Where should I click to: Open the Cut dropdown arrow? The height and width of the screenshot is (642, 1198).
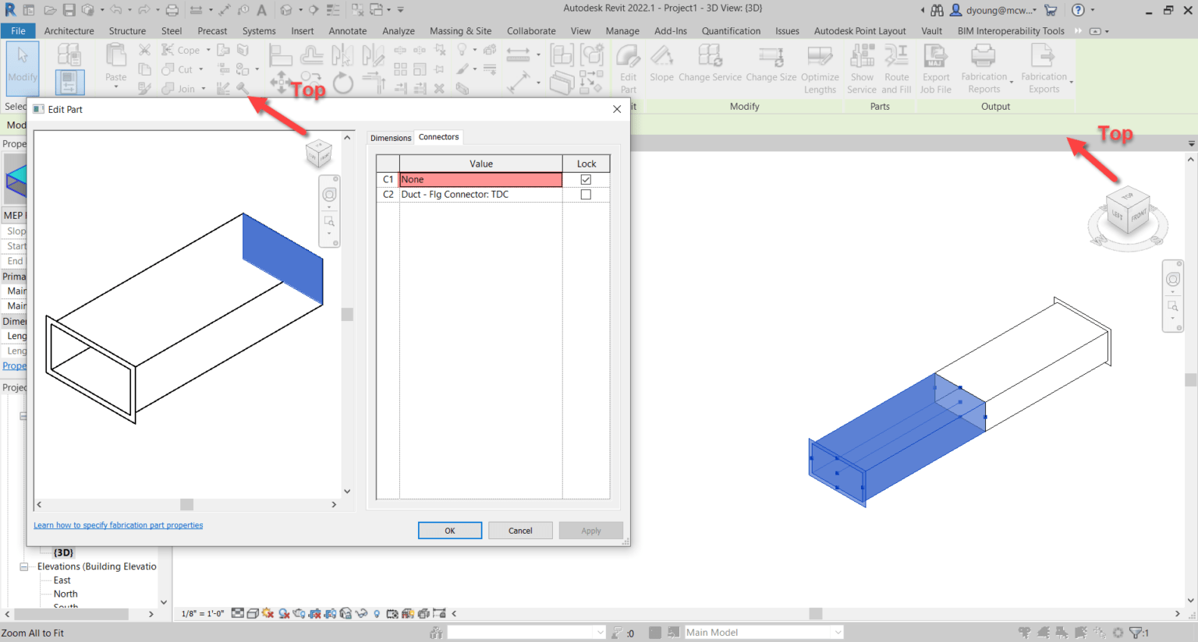[201, 69]
